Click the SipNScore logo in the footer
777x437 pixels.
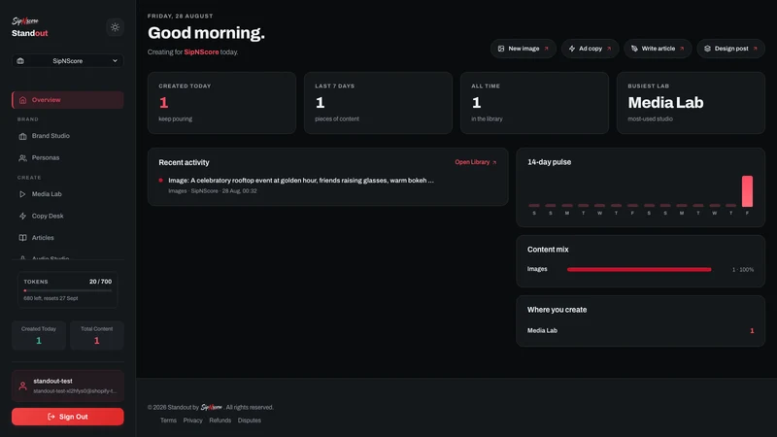(212, 407)
